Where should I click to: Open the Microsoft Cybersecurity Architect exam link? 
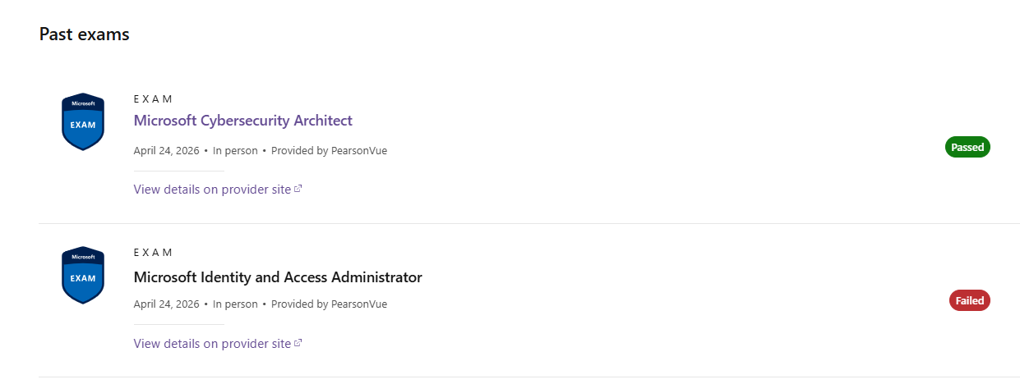(242, 121)
